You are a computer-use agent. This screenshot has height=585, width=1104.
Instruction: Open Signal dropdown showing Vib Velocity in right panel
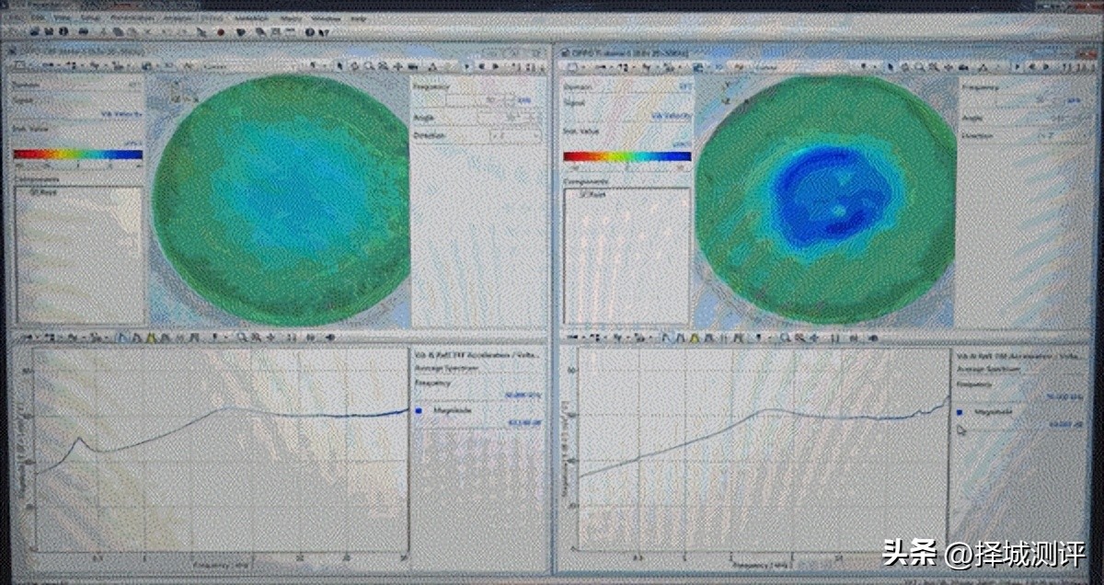click(x=669, y=115)
